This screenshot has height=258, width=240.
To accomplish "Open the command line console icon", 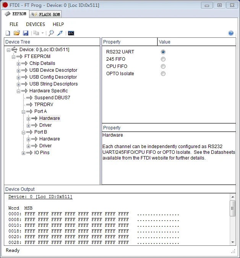I will point(71,33).
